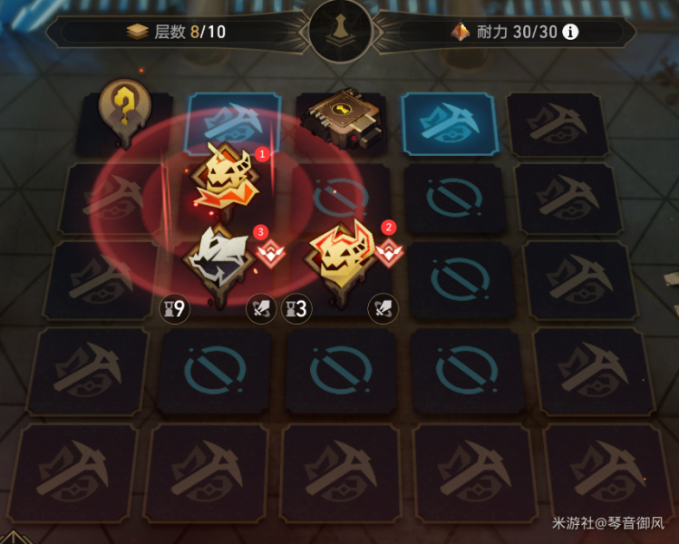Click the sword icon right of golden enemy
The width and height of the screenshot is (679, 544).
tap(383, 309)
